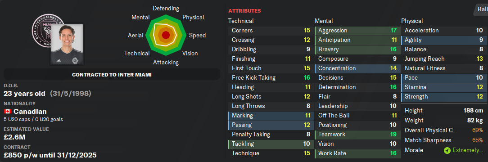Select the Free Kick Taking row
This screenshot has height=162, width=488.
click(270, 78)
